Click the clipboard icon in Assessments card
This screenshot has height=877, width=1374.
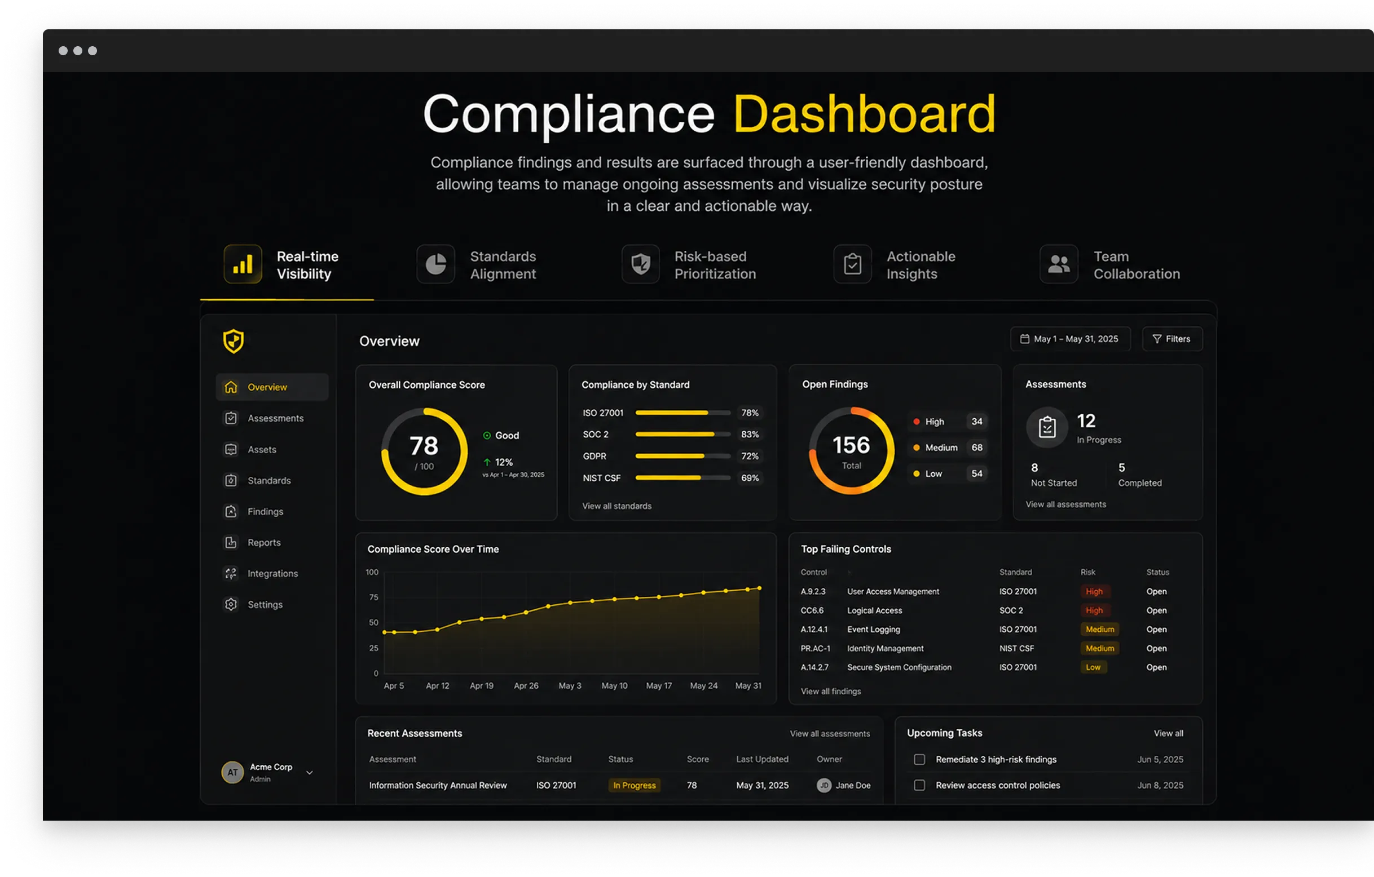pyautogui.click(x=1046, y=427)
